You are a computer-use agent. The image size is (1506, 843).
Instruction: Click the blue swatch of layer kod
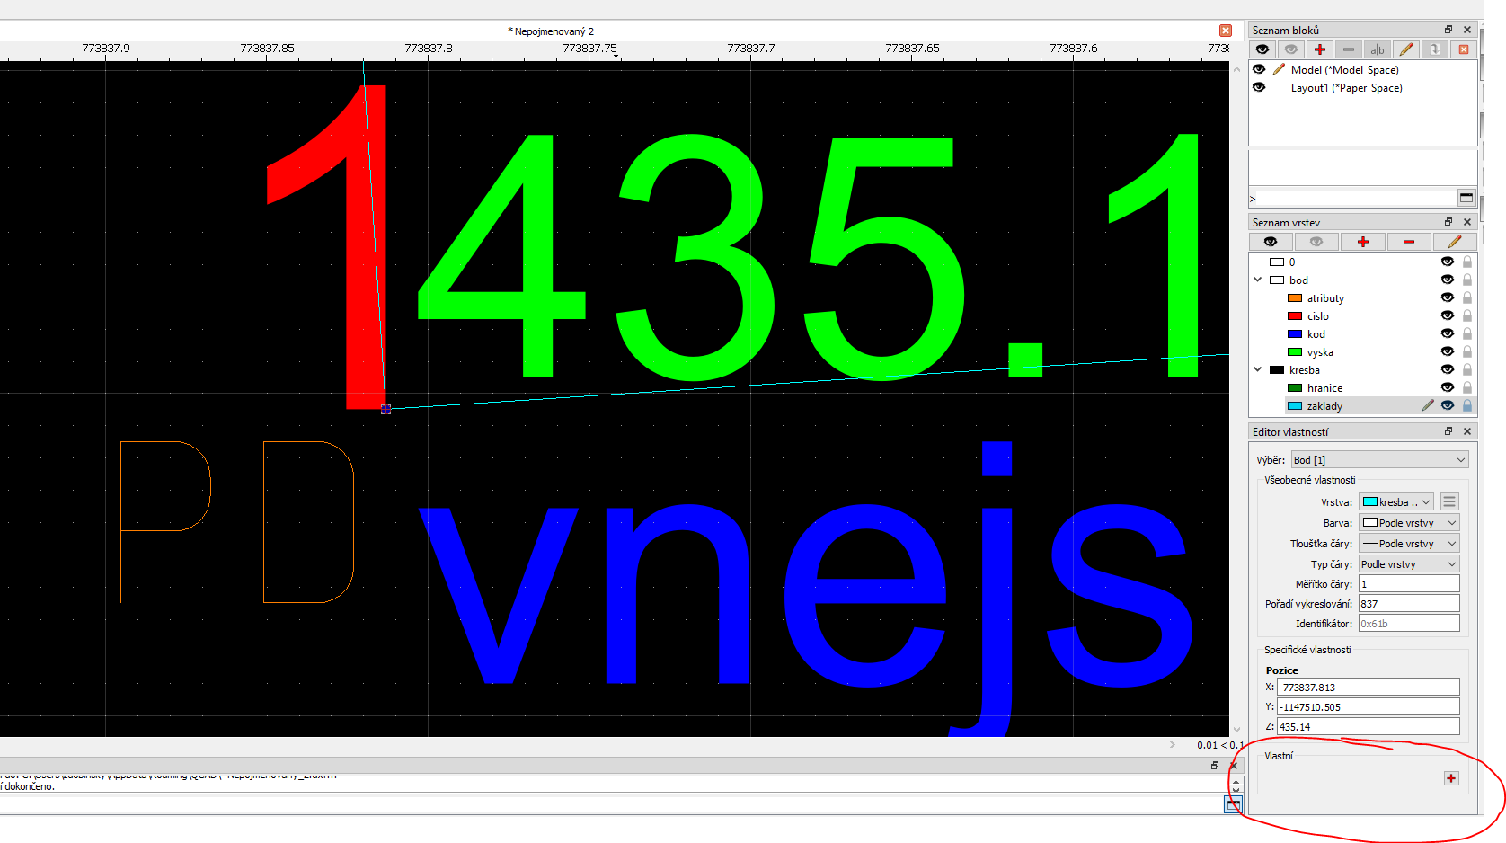click(x=1295, y=334)
